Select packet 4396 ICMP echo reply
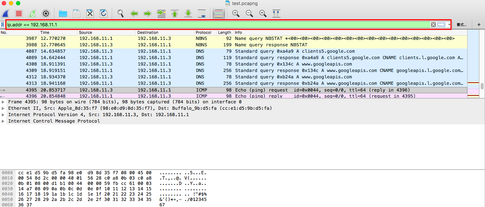485x207 pixels. click(233, 95)
